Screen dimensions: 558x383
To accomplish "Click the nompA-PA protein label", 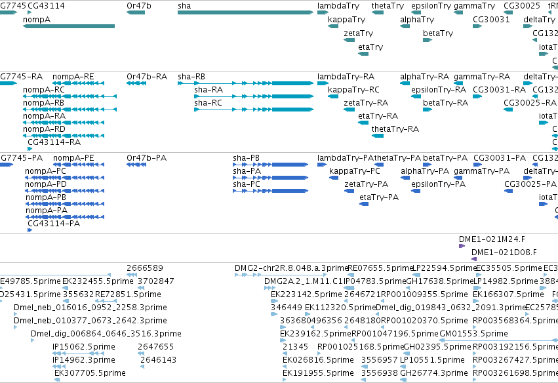I will point(47,211).
